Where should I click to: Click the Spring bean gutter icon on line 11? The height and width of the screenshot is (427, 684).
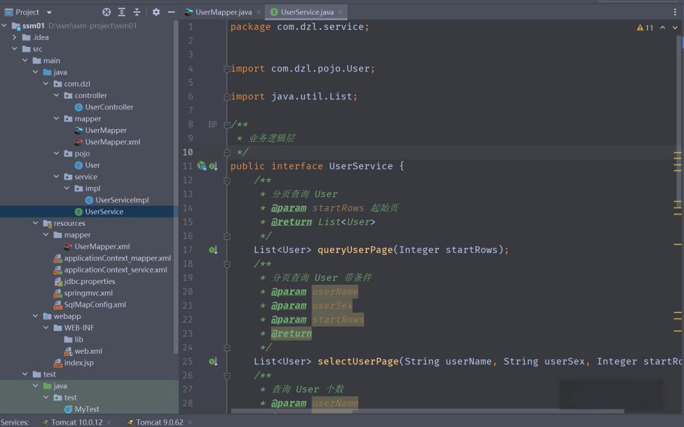point(201,166)
